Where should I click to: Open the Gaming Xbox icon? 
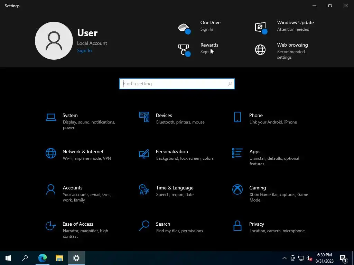pos(237,189)
